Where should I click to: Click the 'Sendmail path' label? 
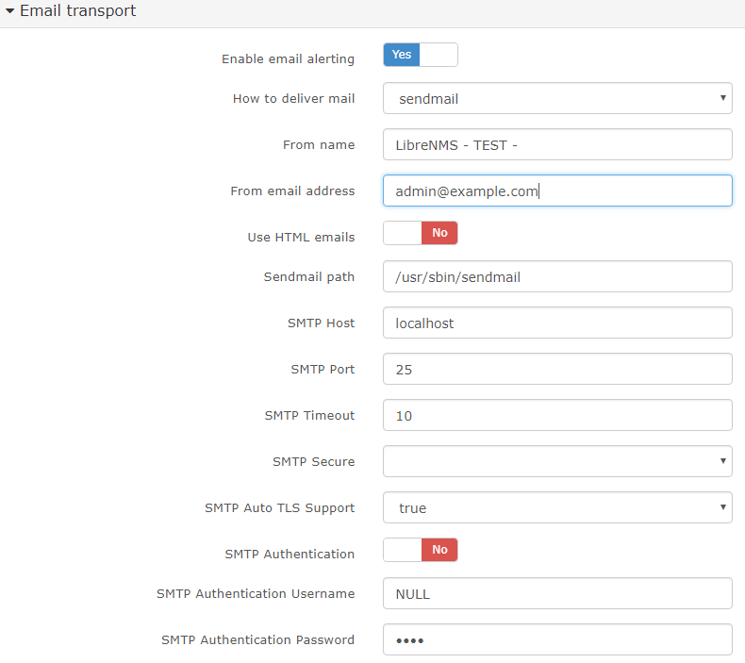click(309, 276)
